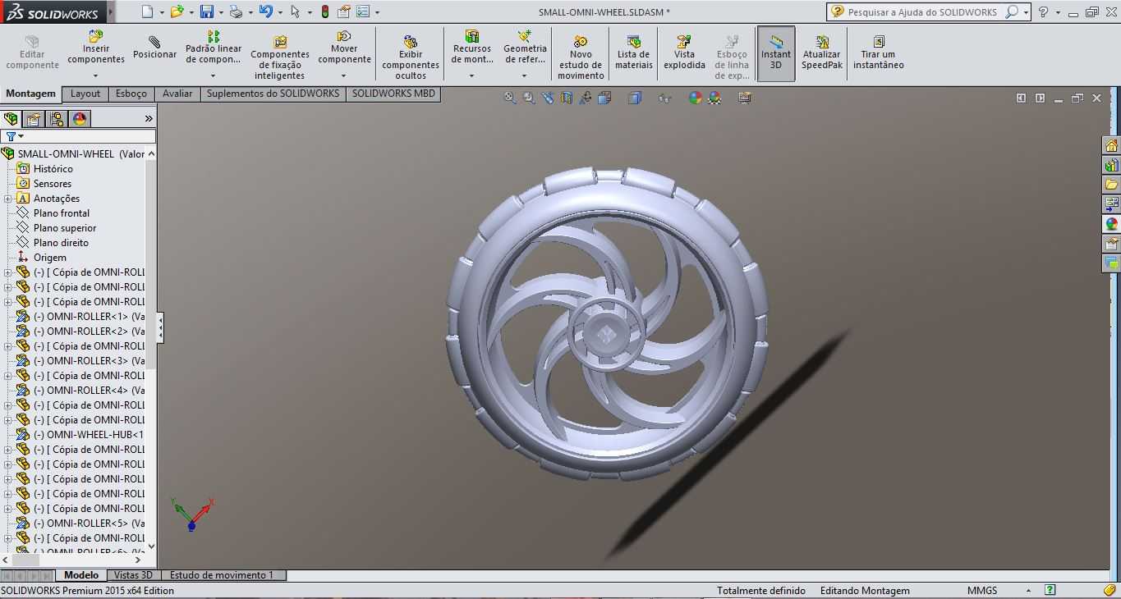Toggle the Instant 3D button
Viewport: 1121px width, 599px height.
[775, 53]
